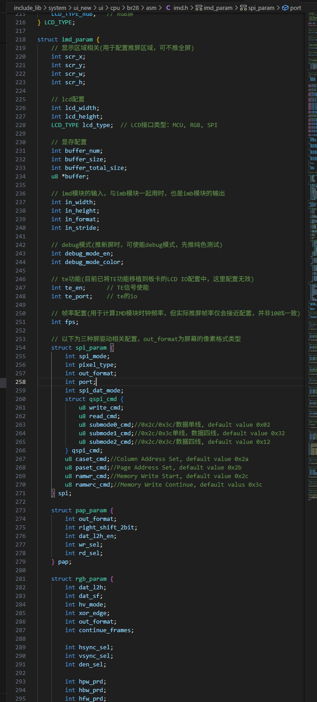This screenshot has height=702, width=317.
Task: Click the 'u8 submode0_cmd;' declaration
Action: pos(107,424)
